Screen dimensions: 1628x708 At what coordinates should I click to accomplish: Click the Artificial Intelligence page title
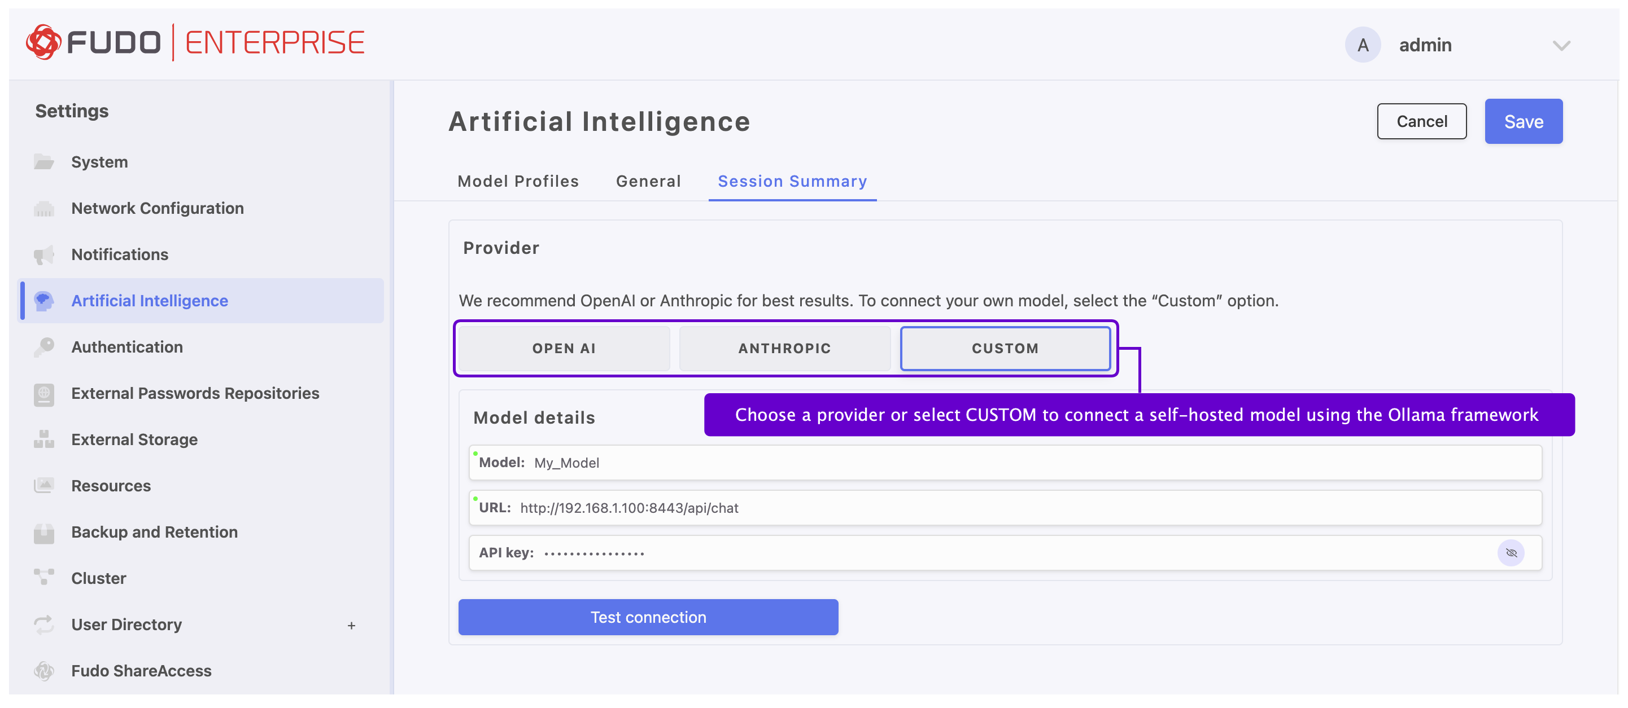(x=599, y=121)
